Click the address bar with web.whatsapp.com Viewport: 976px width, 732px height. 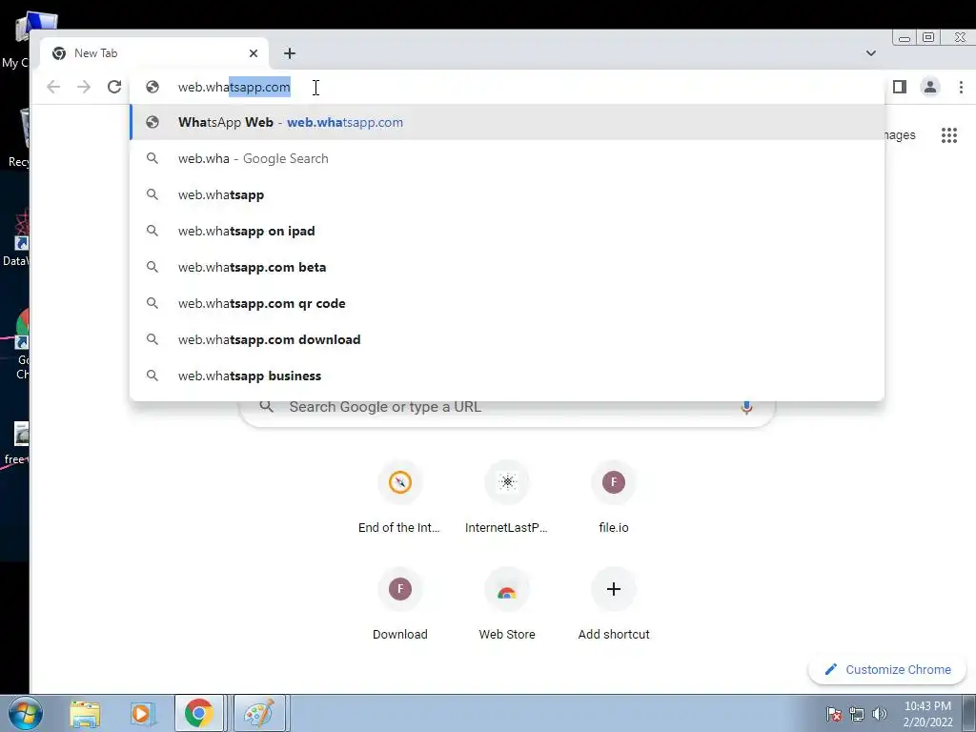pos(507,87)
